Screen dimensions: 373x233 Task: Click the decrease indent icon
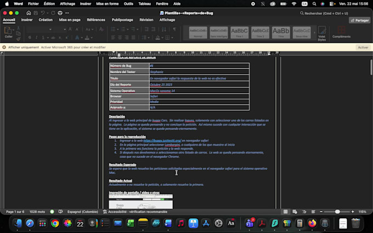tap(146, 29)
